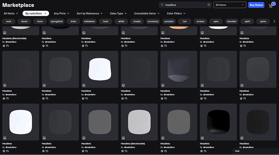
Task: Click the Marketplace page heading
Action: [x=18, y=5]
